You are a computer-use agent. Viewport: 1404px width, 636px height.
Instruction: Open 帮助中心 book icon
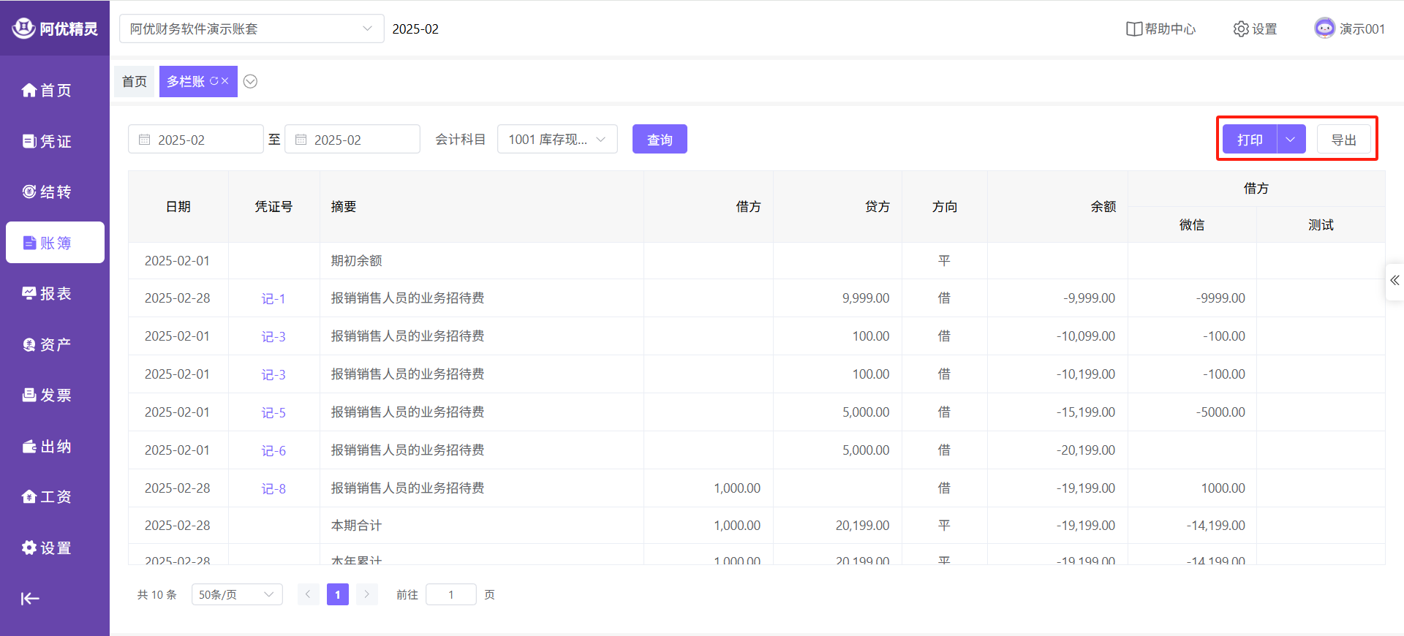point(1133,29)
